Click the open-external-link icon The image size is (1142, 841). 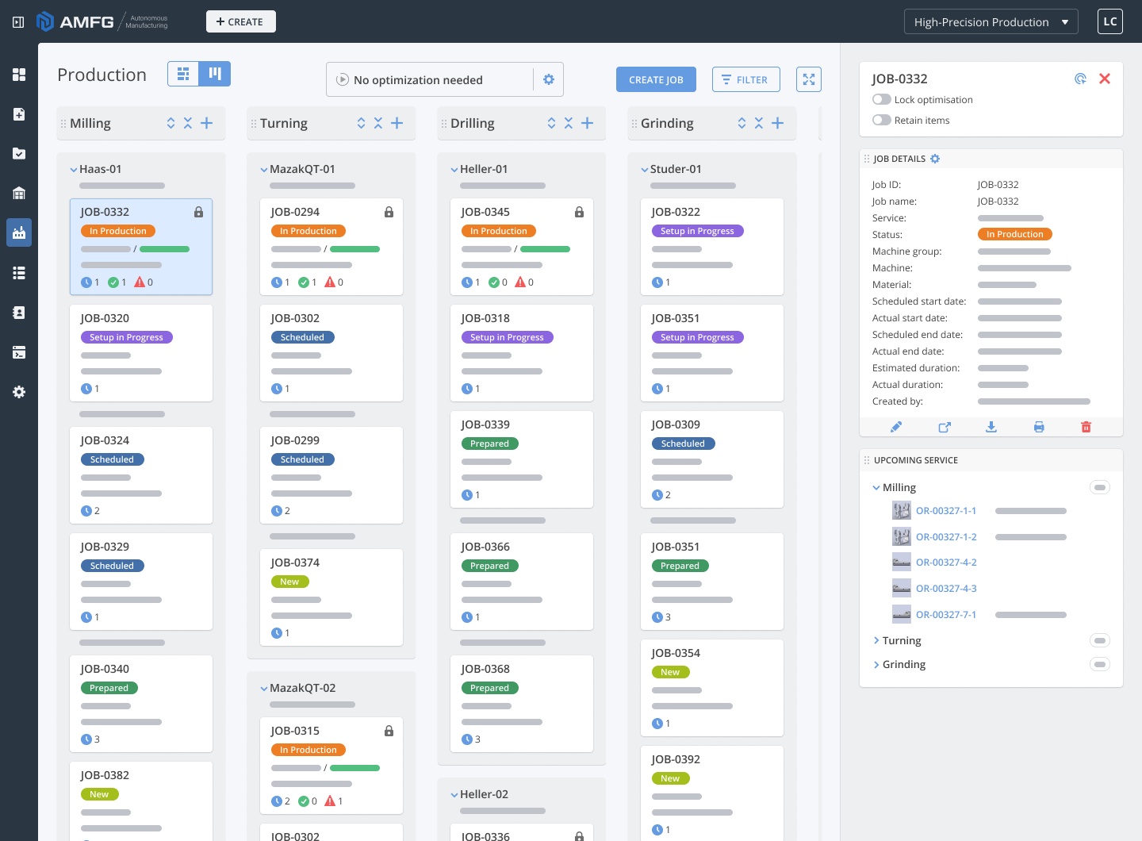944,427
